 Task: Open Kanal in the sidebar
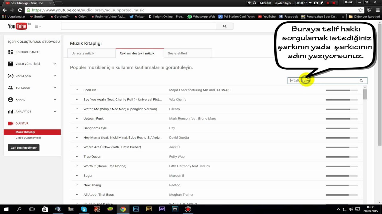20,100
